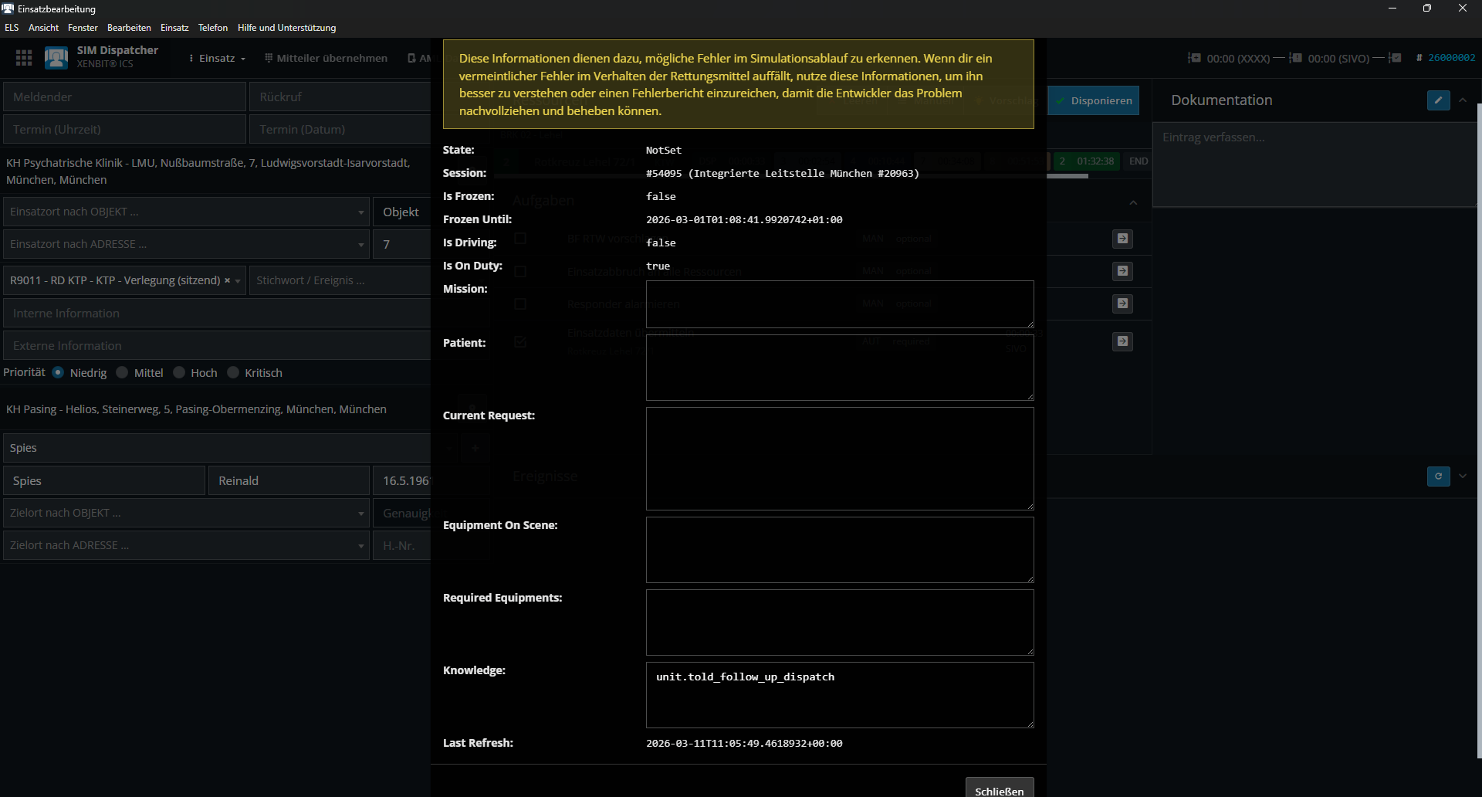The width and height of the screenshot is (1482, 797).
Task: Click the refresh icon in Ereignisse panel
Action: point(1438,477)
